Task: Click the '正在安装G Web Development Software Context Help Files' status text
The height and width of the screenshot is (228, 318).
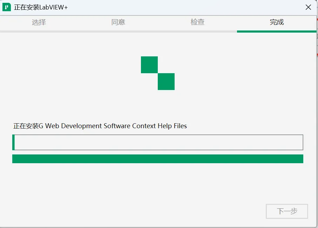Action: coord(100,126)
